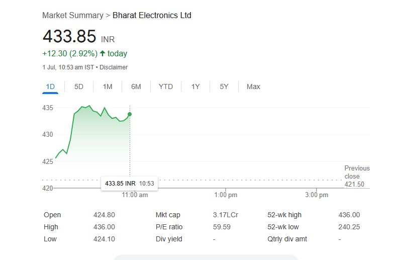
Task: Click the Market Summary breadcrumb link
Action: click(72, 15)
